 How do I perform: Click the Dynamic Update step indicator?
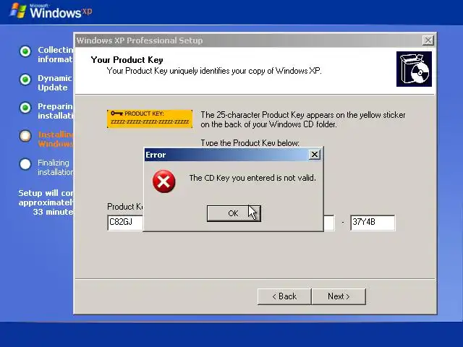[25, 80]
